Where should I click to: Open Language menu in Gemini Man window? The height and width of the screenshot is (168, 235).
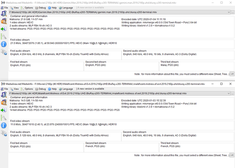tap(66, 8)
